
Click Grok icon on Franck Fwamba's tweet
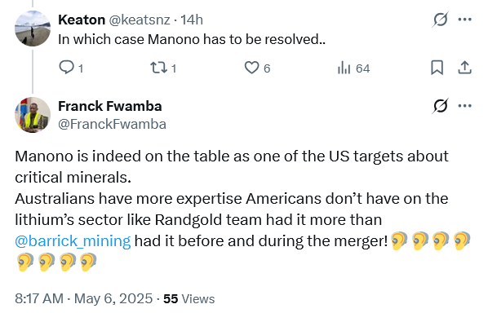(x=441, y=106)
